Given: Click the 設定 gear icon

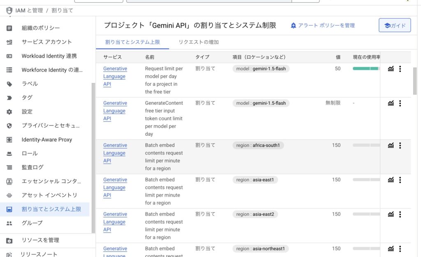Looking at the screenshot, I should coord(9,112).
